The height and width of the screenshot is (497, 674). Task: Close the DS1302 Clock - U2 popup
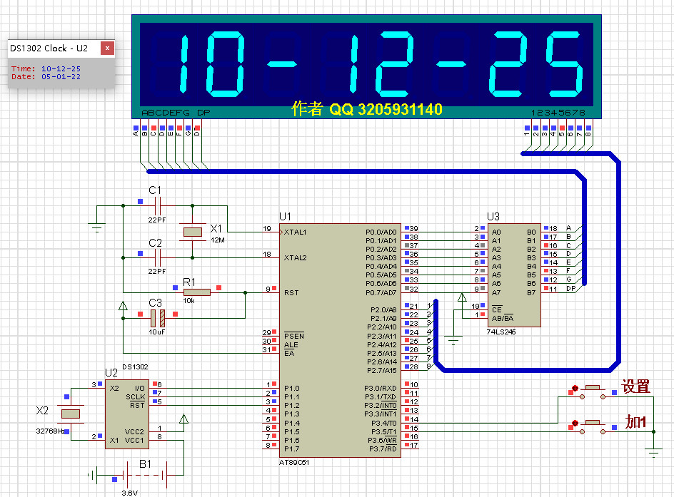pyautogui.click(x=108, y=48)
